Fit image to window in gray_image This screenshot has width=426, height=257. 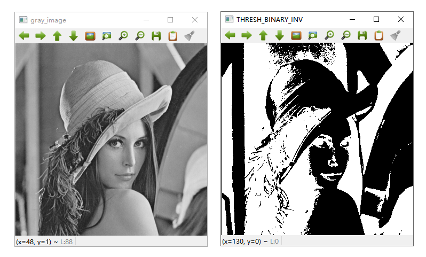[x=107, y=36]
